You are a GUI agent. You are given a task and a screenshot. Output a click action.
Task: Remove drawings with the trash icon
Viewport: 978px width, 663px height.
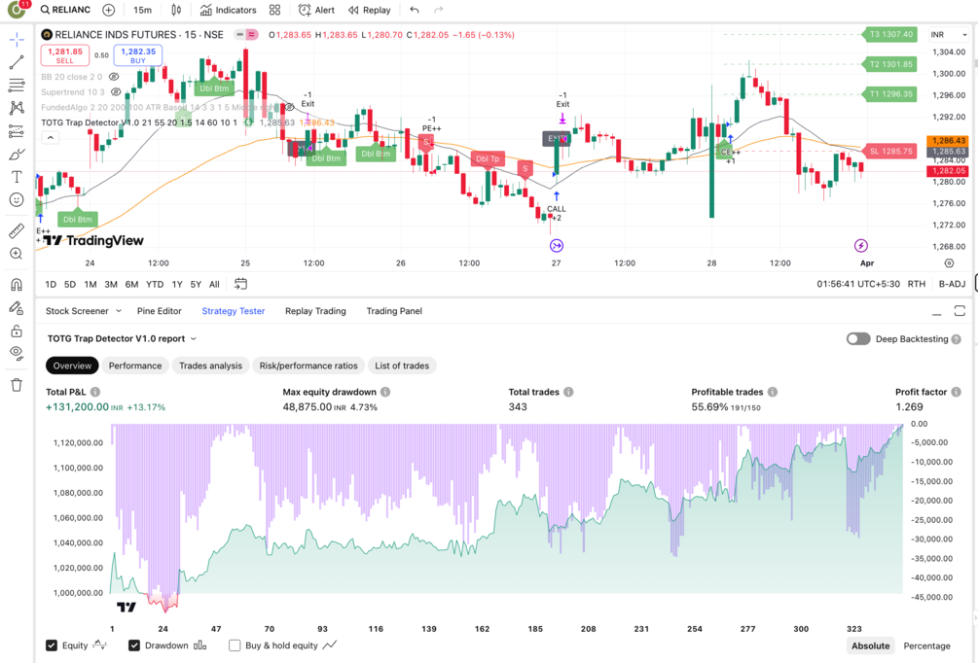tap(17, 385)
